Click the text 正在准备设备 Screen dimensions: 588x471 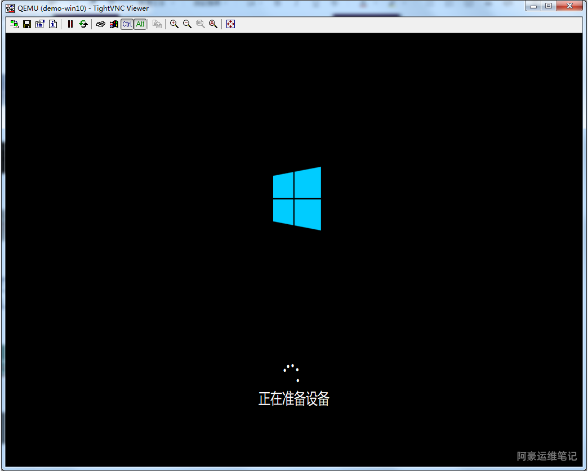[294, 399]
